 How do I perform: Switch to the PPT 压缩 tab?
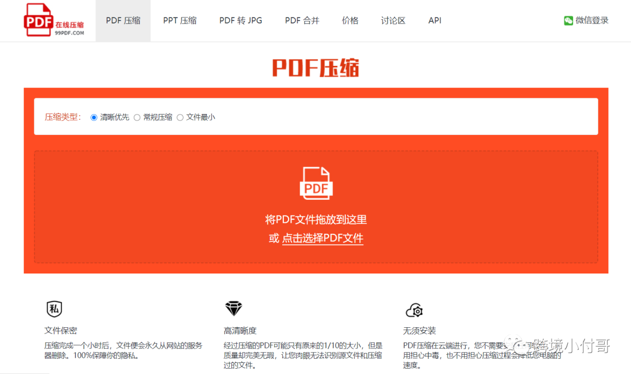tap(179, 20)
